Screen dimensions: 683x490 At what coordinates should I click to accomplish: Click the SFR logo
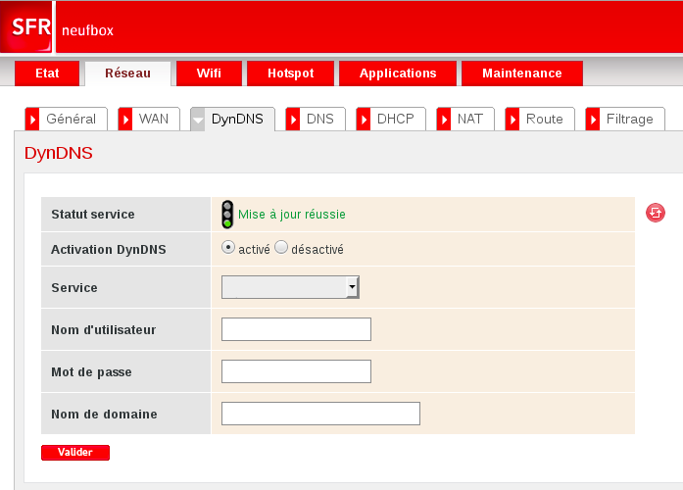pos(30,28)
